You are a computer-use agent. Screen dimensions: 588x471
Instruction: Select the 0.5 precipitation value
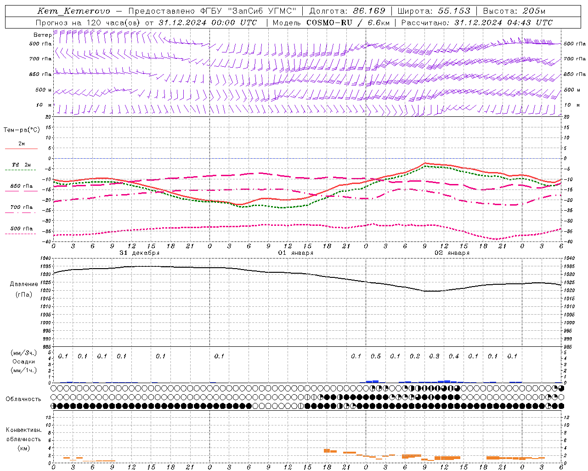[376, 356]
